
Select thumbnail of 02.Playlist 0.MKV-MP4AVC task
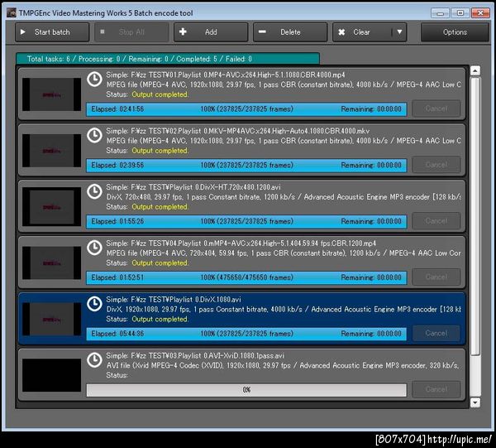(51, 151)
